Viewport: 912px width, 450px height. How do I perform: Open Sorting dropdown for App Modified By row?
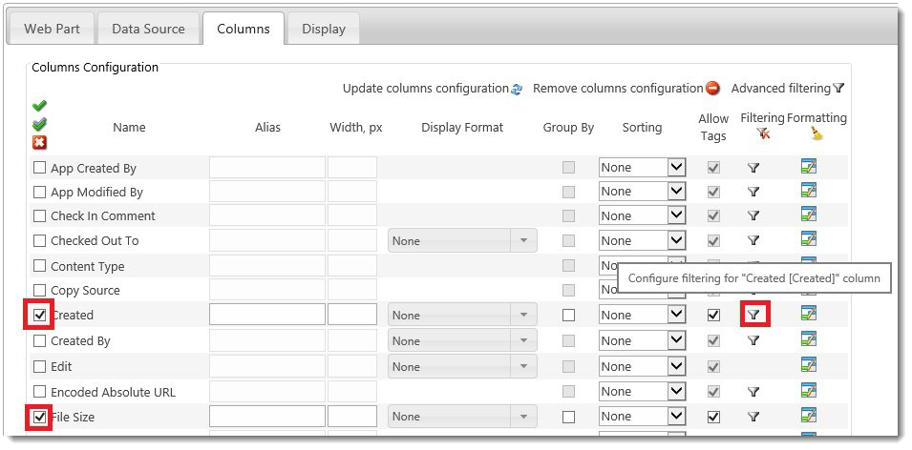coord(642,191)
